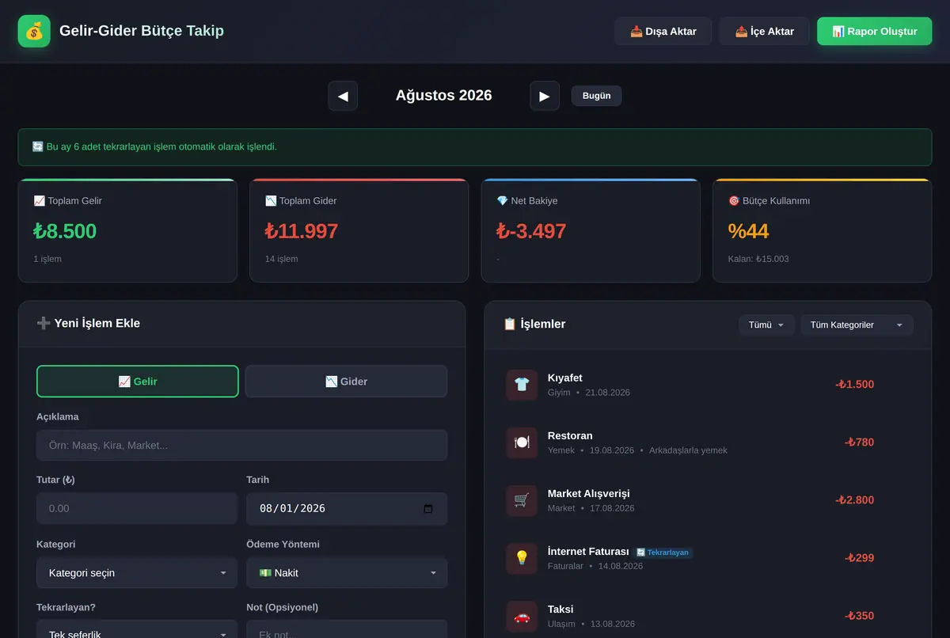This screenshot has width=950, height=638.
Task: Select the Gelir transaction type
Action: pyautogui.click(x=138, y=382)
